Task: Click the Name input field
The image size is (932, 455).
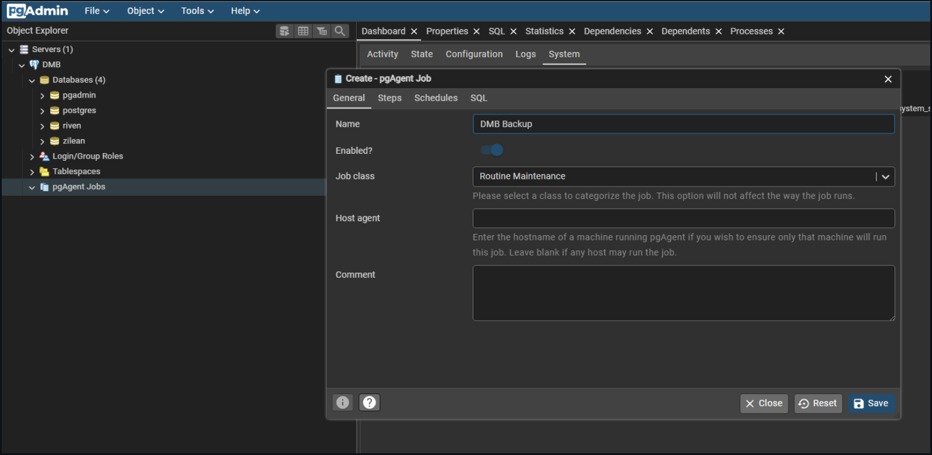Action: [x=684, y=124]
